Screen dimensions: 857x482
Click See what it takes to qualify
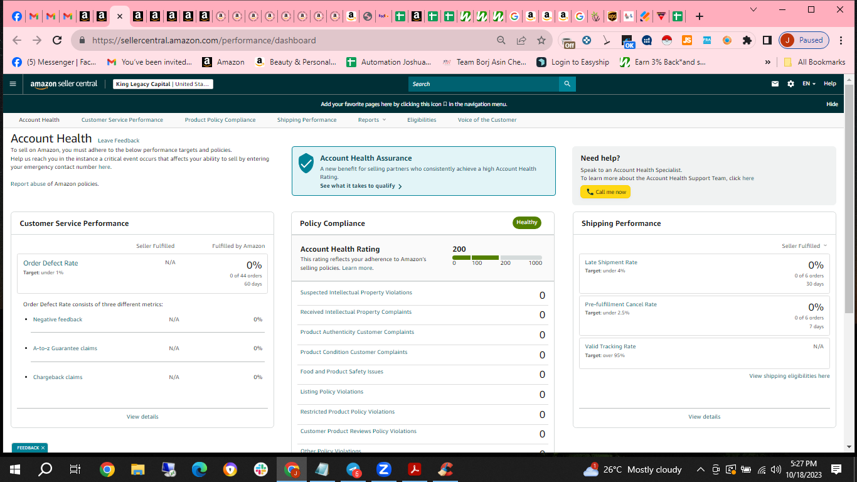[361, 186]
